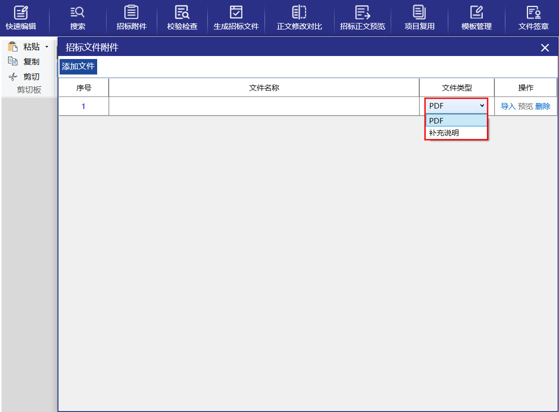Image resolution: width=559 pixels, height=412 pixels.
Task: Select PDF option in dropdown list
Action: click(x=456, y=120)
